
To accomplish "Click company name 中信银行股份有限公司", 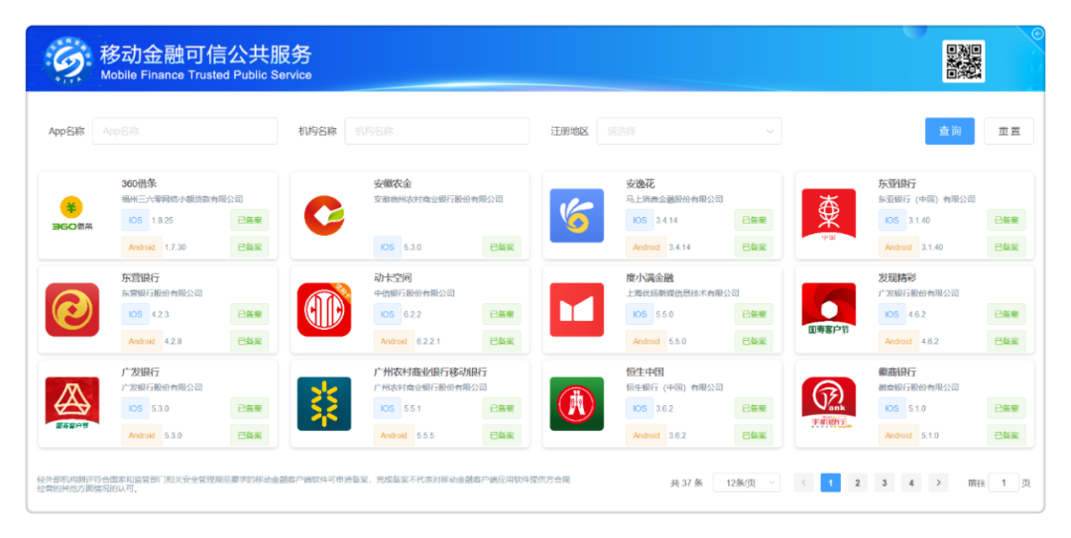I will pos(414,293).
